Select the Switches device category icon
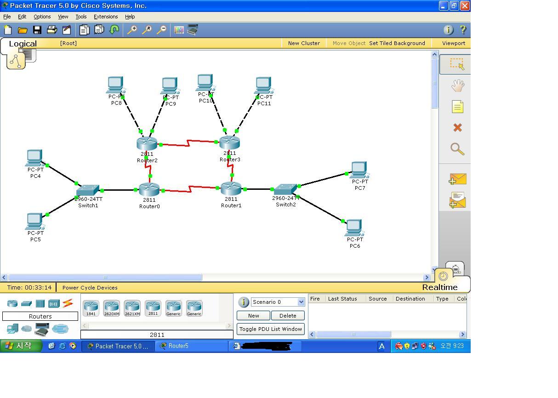The height and width of the screenshot is (398, 558). (x=26, y=303)
